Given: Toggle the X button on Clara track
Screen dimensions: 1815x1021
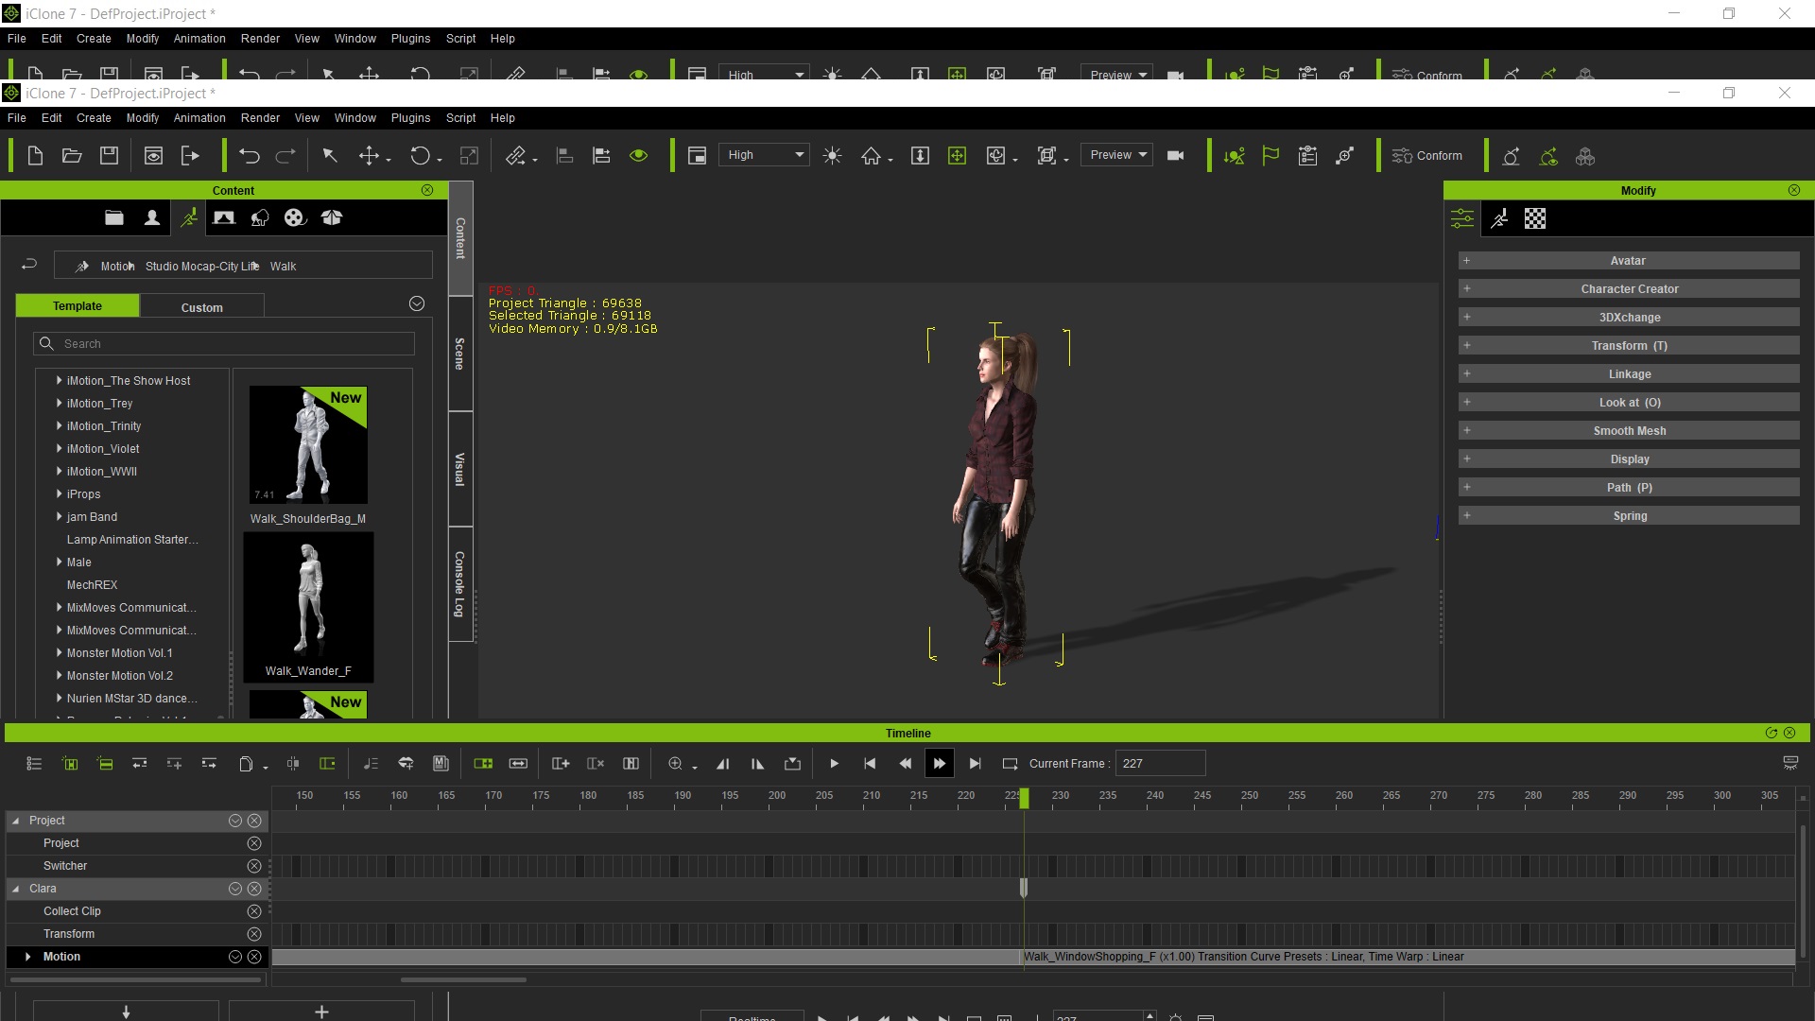Looking at the screenshot, I should click(x=254, y=889).
